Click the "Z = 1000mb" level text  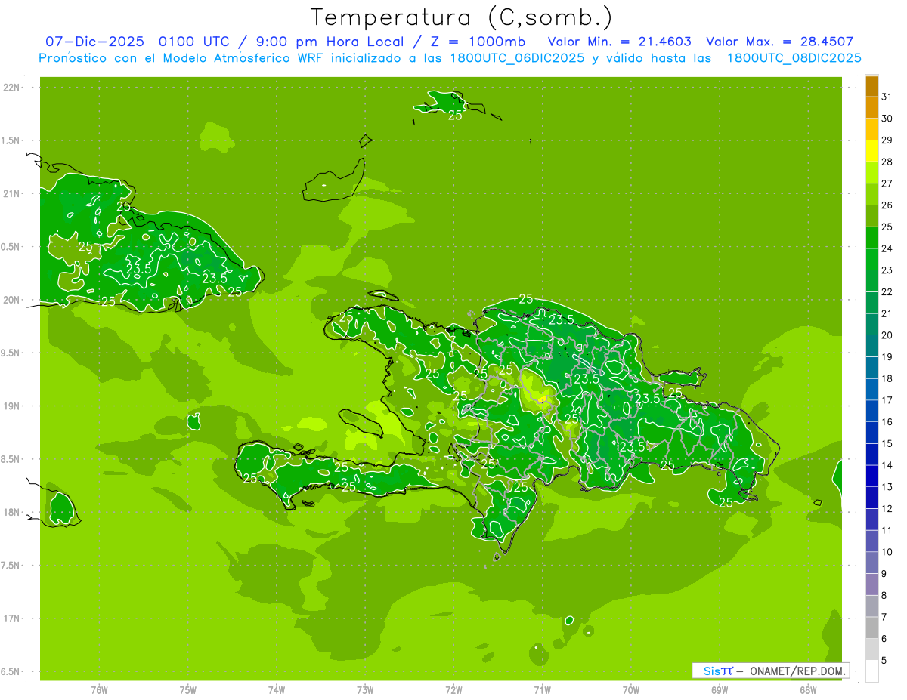(x=477, y=42)
